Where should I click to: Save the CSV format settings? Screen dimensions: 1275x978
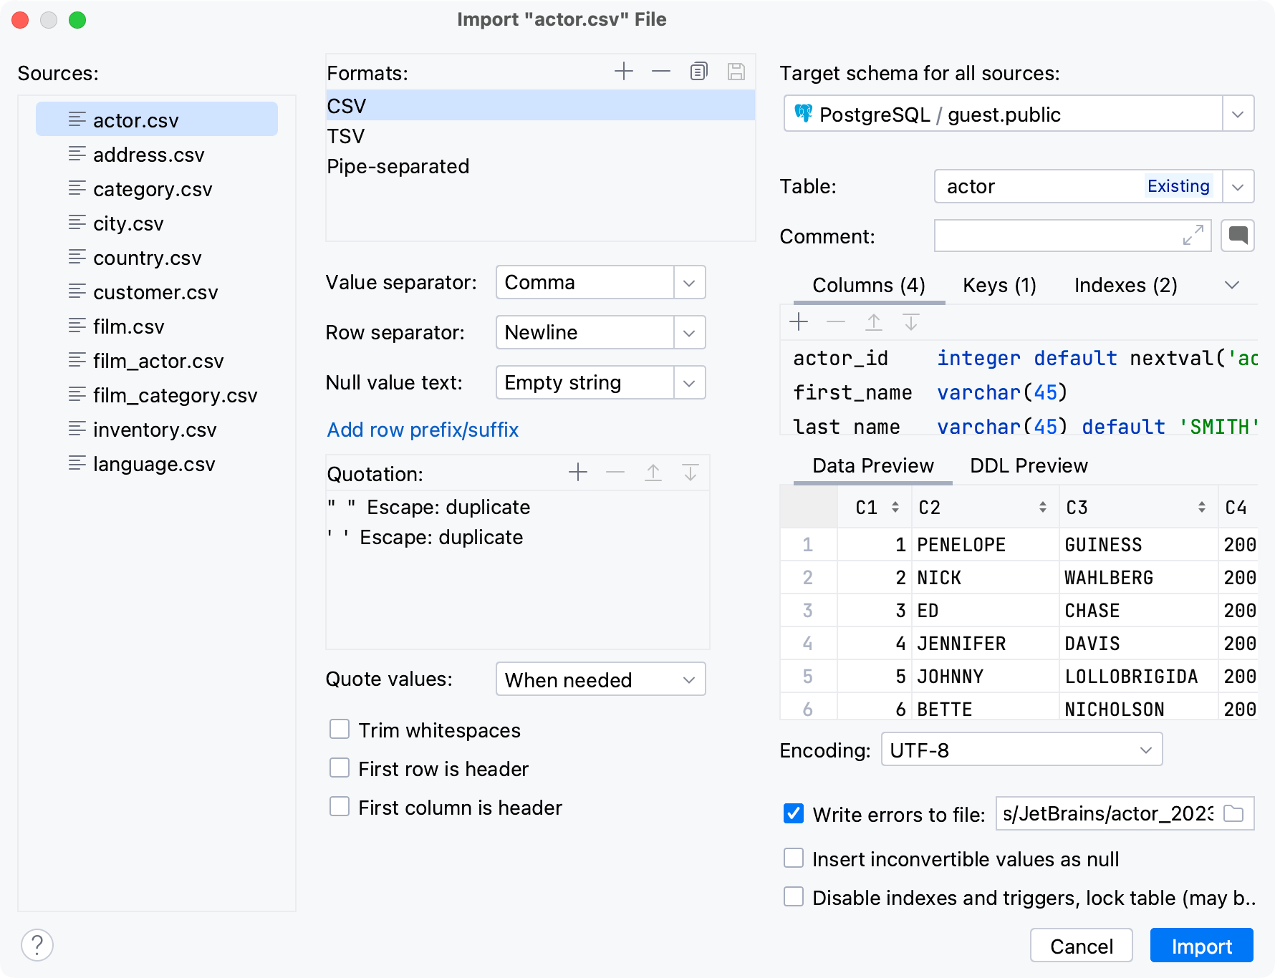(736, 71)
